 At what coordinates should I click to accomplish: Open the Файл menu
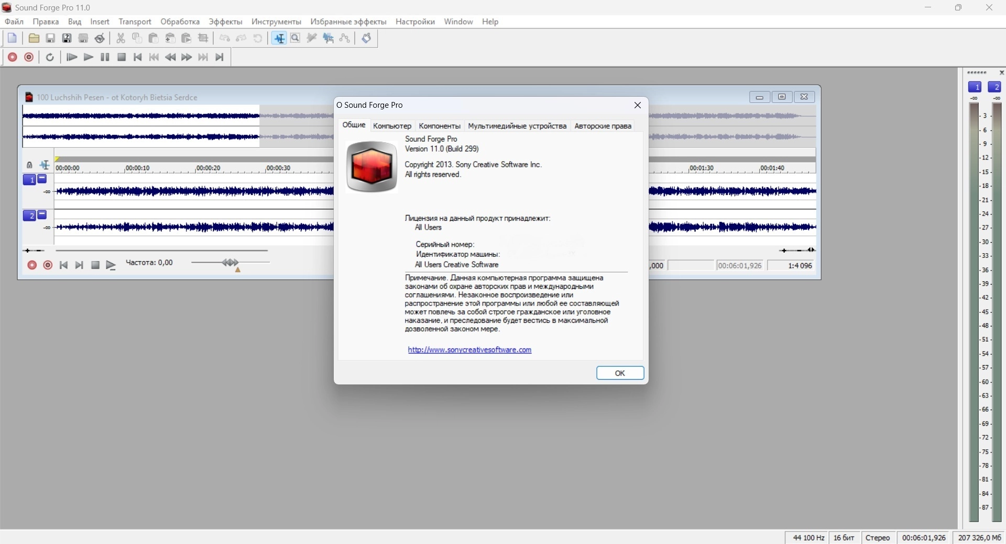[x=14, y=22]
